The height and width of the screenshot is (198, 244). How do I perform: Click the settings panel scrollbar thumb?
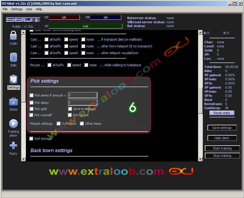point(200,101)
